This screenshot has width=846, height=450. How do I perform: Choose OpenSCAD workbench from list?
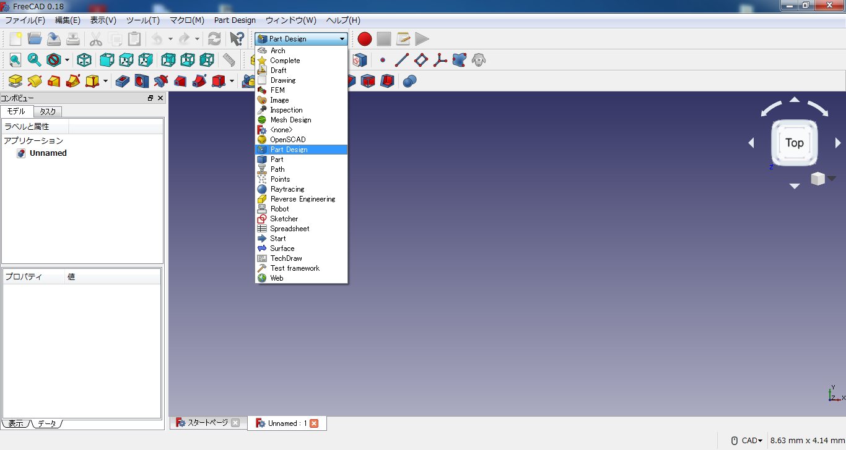(x=302, y=140)
